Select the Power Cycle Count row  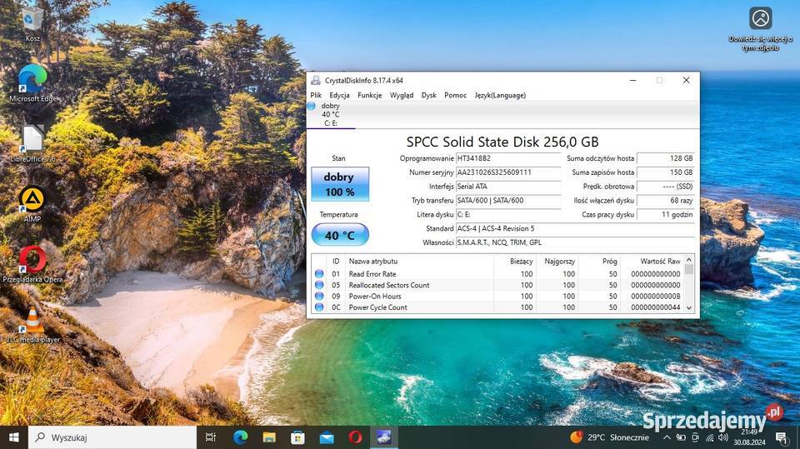[x=497, y=307]
